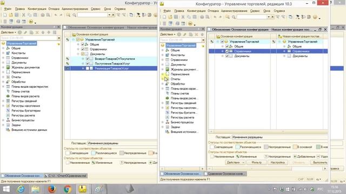The height and width of the screenshot is (194, 346).
Task: Click Undo arrow in front window toolbar
Action: coord(215,17)
